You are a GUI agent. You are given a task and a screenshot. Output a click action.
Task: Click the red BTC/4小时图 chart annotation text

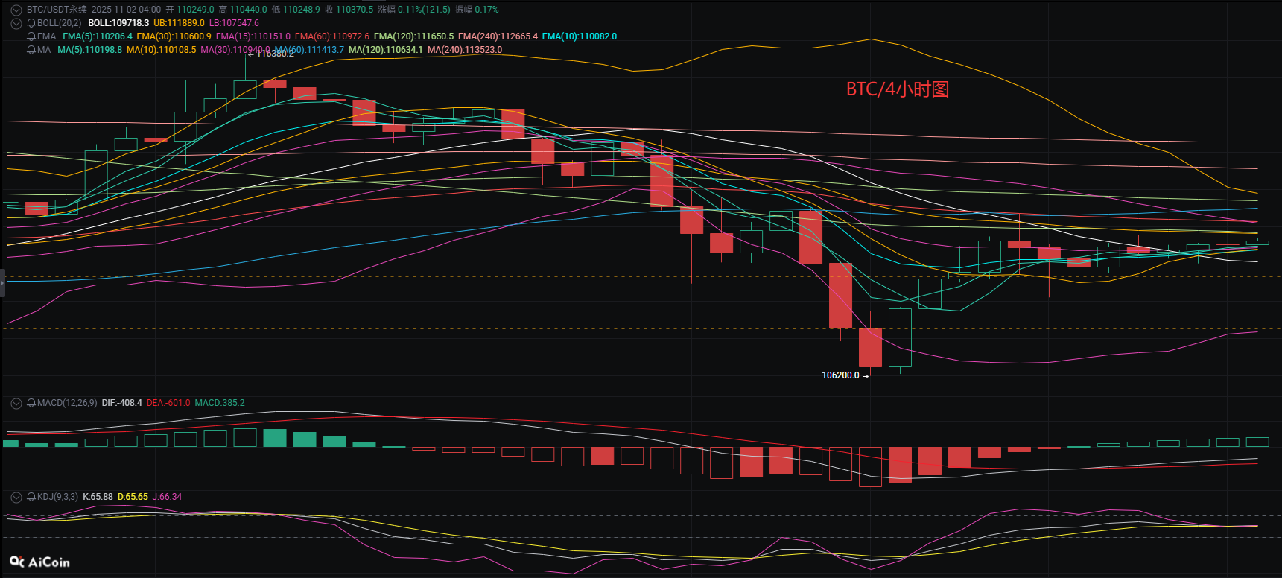click(x=897, y=89)
